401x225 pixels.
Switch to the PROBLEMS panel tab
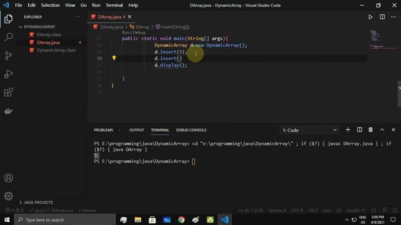(x=103, y=130)
